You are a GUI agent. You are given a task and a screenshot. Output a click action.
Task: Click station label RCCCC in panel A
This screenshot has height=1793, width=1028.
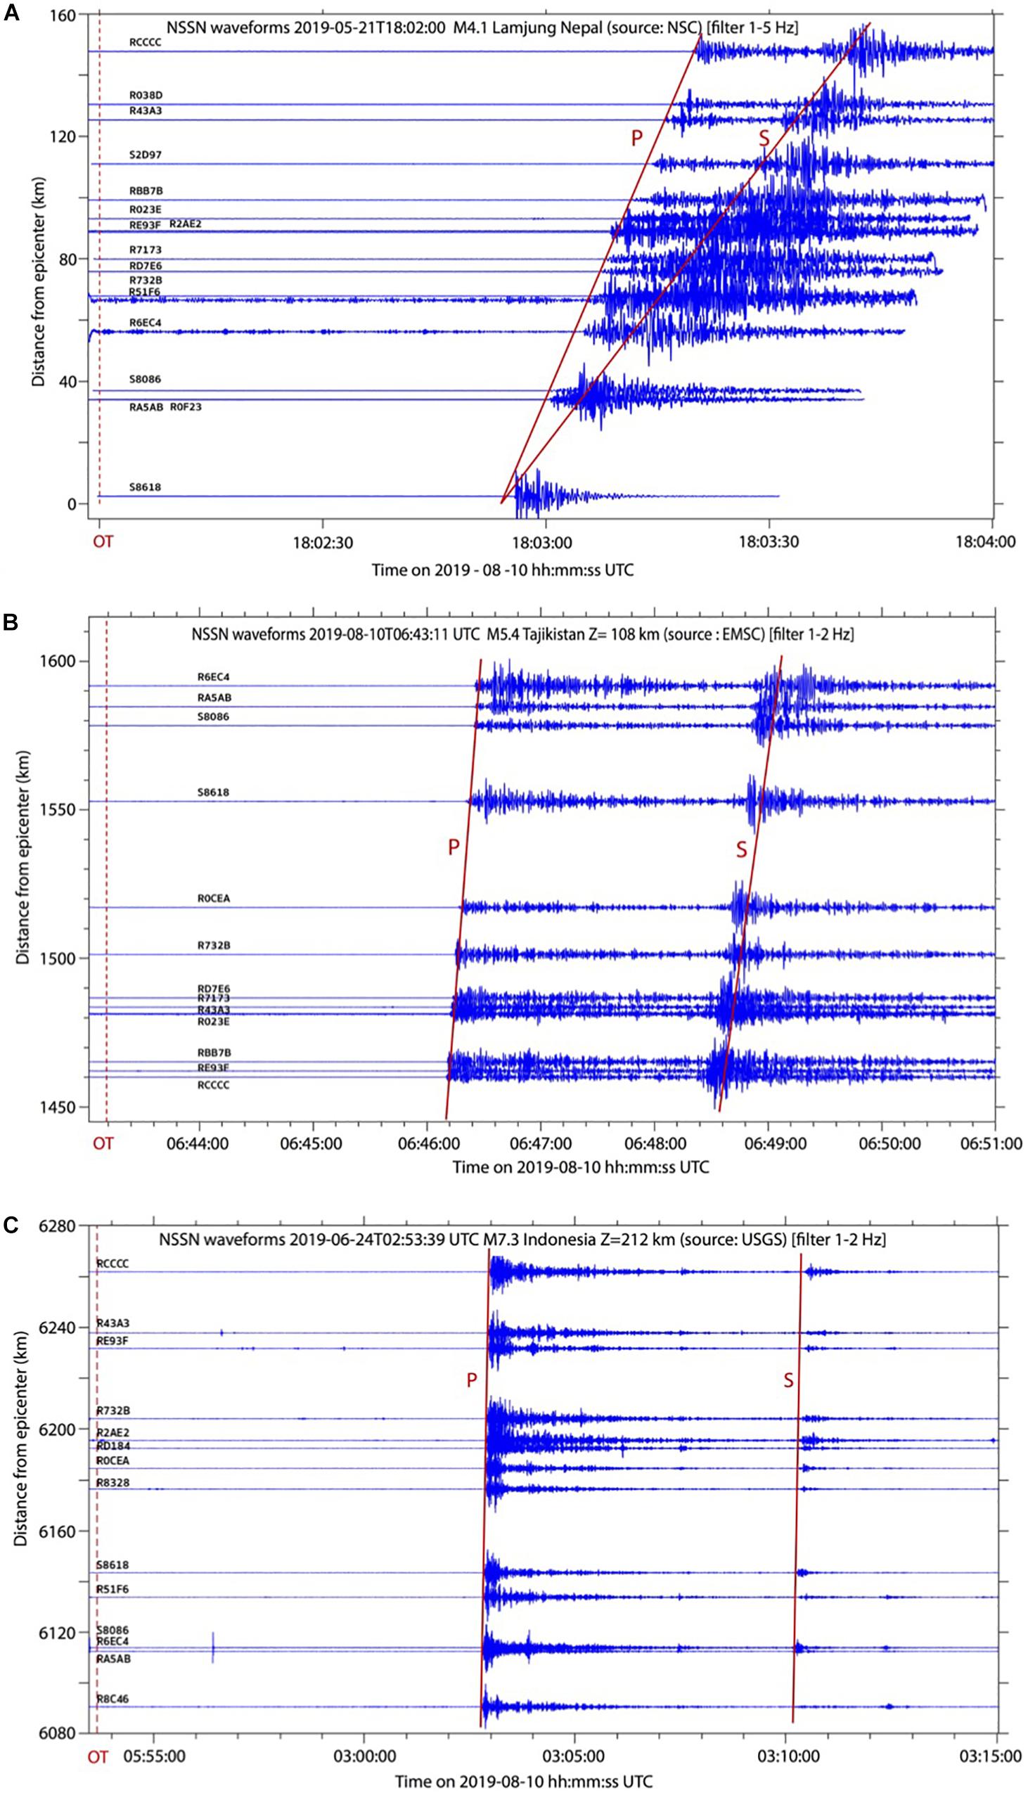tap(146, 42)
